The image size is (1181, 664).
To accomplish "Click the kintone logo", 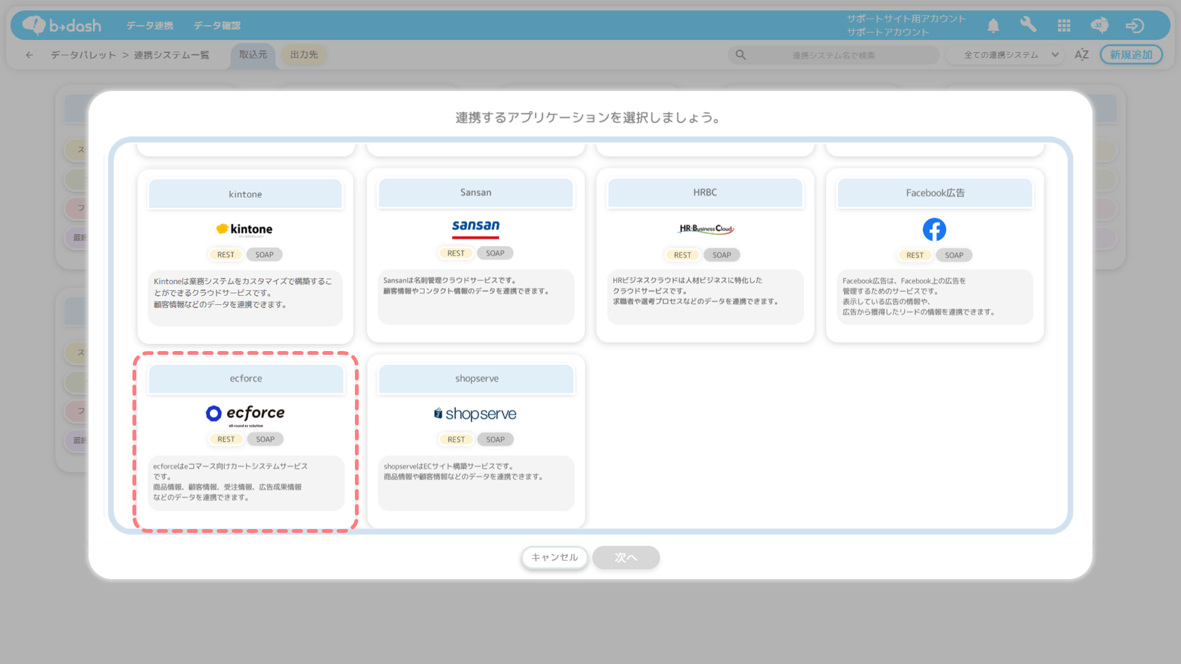I will coord(244,229).
